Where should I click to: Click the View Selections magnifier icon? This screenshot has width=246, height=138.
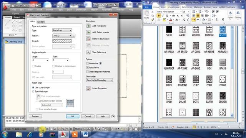coord(88,52)
